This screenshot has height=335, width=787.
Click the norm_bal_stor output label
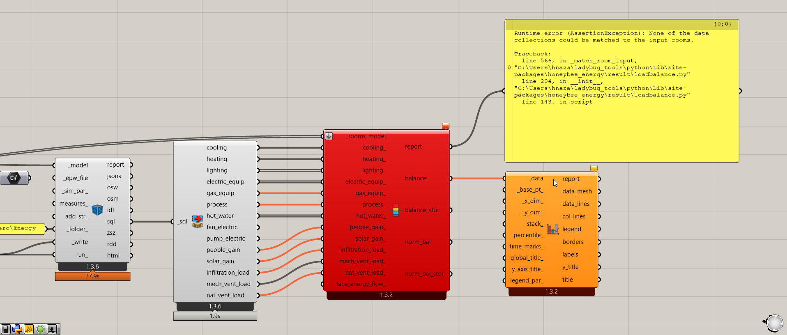424,274
